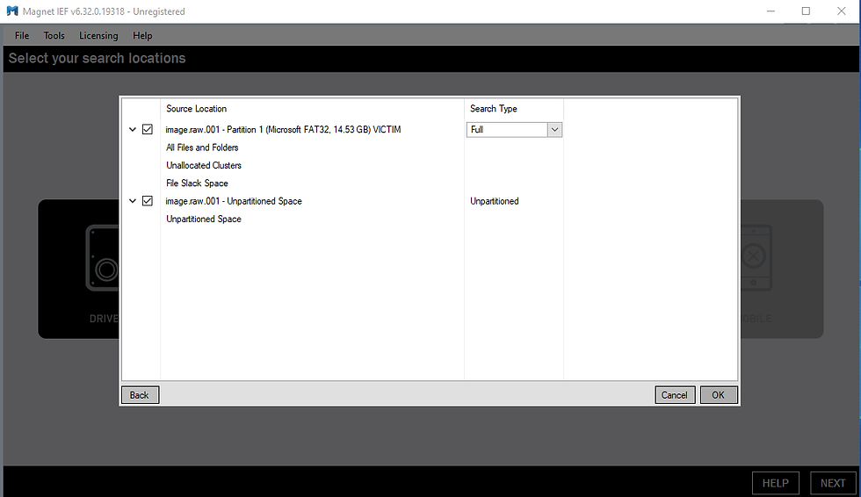This screenshot has width=861, height=497.
Task: Open the File menu
Action: coord(22,36)
